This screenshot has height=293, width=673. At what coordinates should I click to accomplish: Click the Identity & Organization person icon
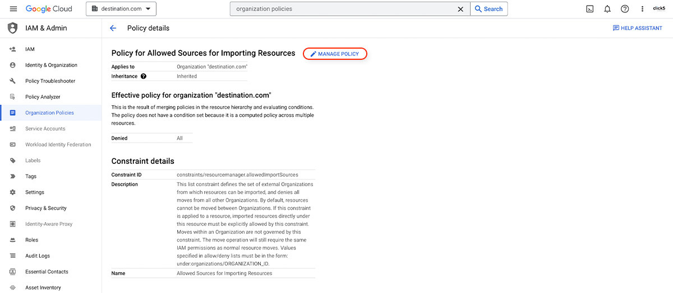point(12,65)
